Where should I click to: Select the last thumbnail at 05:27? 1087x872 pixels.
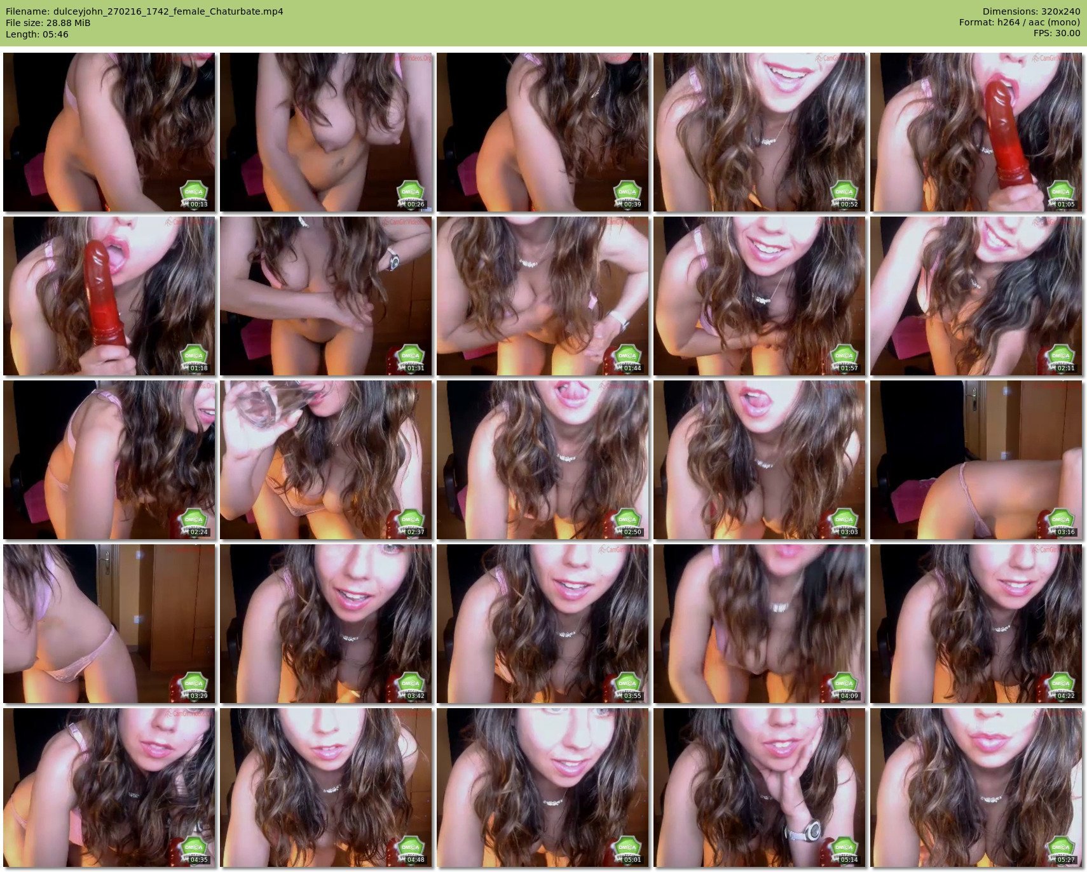(x=976, y=787)
